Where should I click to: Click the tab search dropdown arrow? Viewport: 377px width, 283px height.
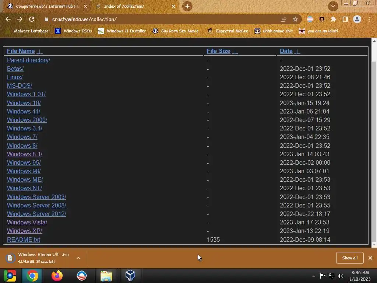[x=333, y=6]
